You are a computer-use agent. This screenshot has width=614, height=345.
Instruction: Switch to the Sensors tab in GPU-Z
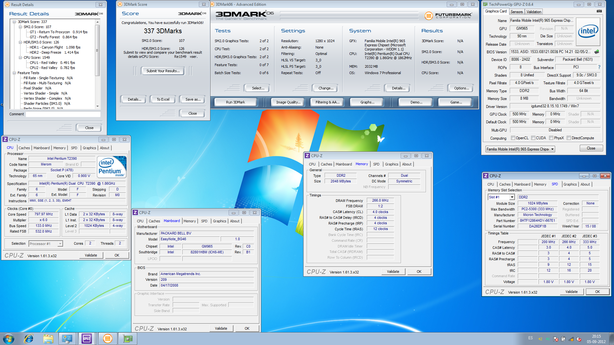[516, 12]
